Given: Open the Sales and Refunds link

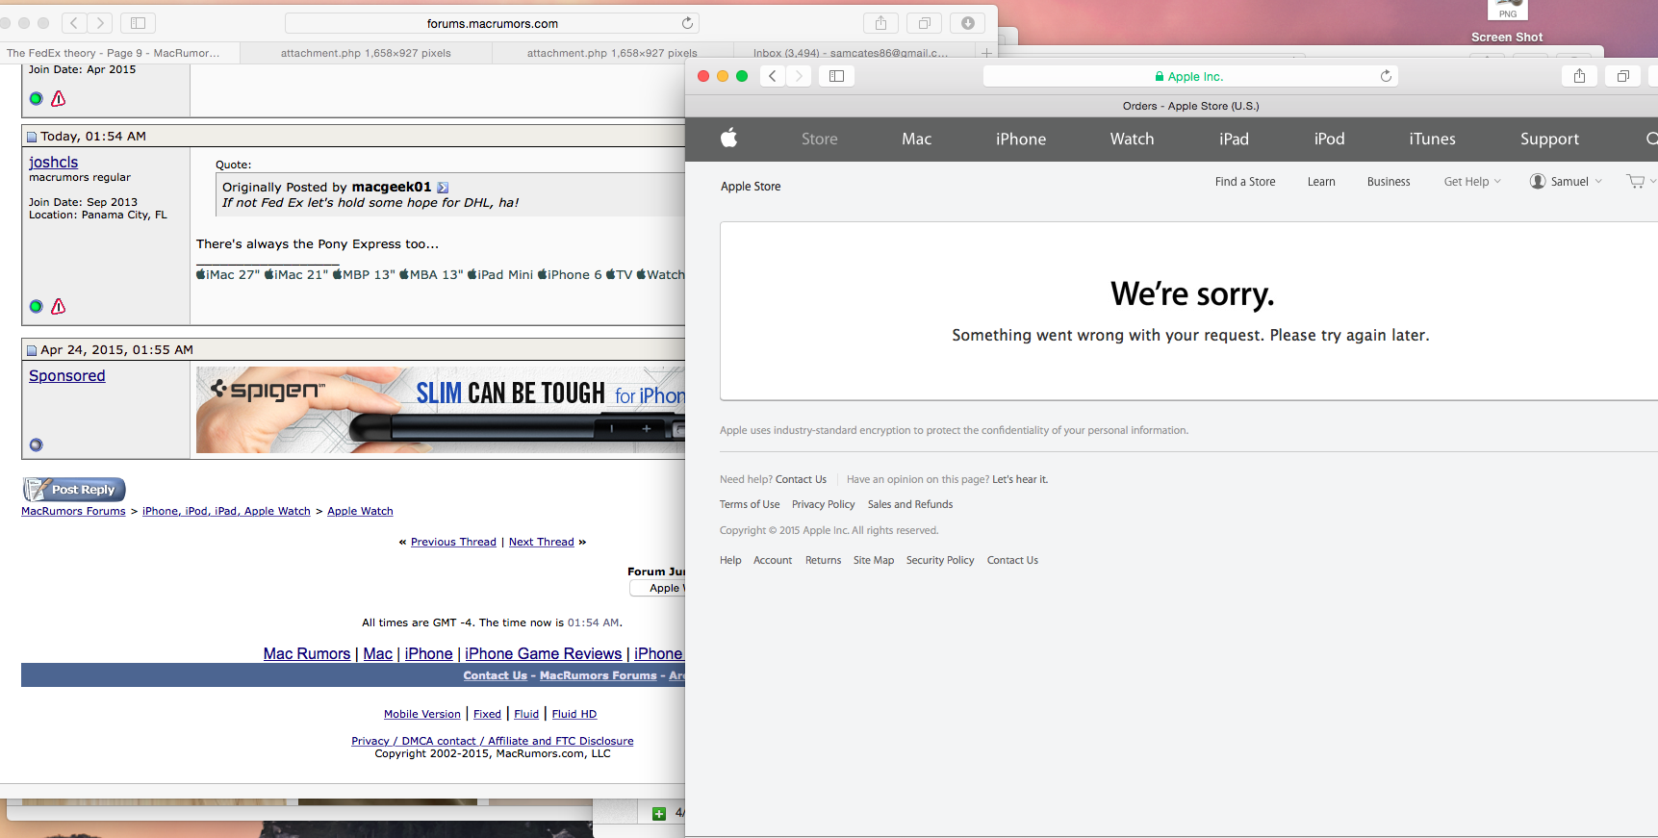Looking at the screenshot, I should coord(910,504).
